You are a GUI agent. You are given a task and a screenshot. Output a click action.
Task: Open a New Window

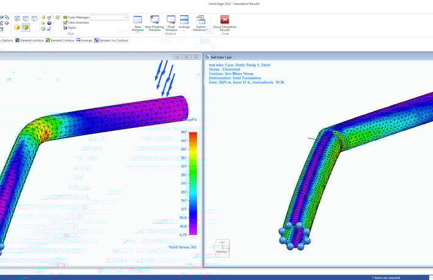[137, 23]
